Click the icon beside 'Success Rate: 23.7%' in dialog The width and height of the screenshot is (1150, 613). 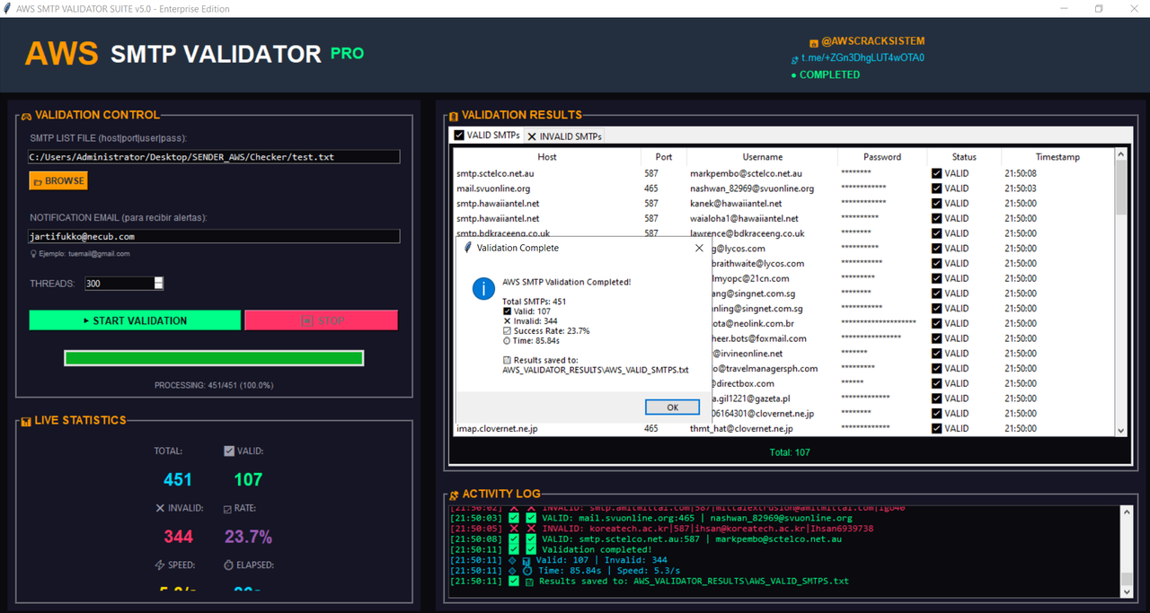click(508, 331)
